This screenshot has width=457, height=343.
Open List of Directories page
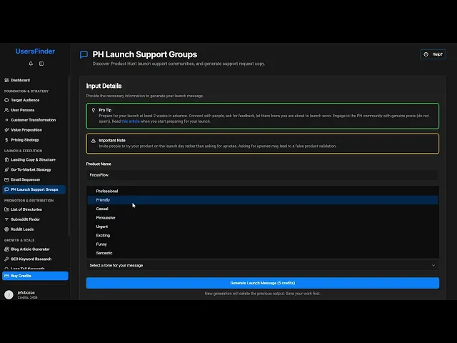coord(34,209)
